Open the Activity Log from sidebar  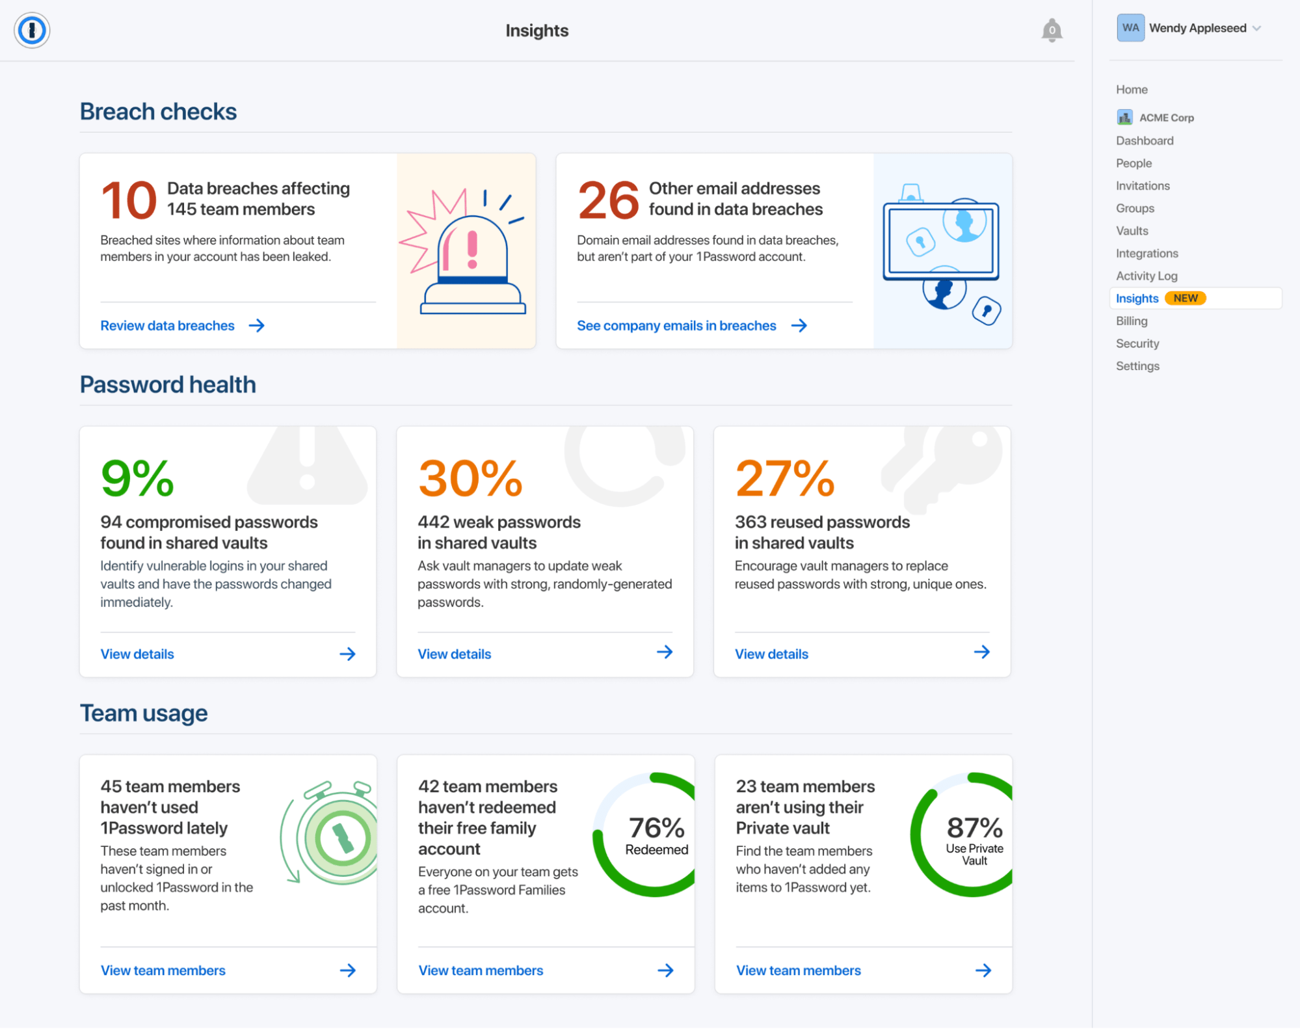(x=1146, y=275)
